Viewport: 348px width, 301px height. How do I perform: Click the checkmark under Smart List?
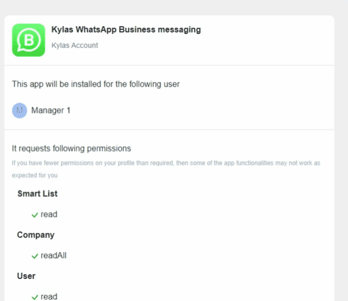pos(35,215)
